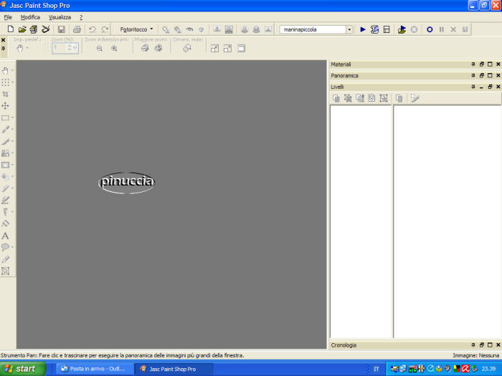Expand the Dropper tool flyout arrow

(12, 129)
